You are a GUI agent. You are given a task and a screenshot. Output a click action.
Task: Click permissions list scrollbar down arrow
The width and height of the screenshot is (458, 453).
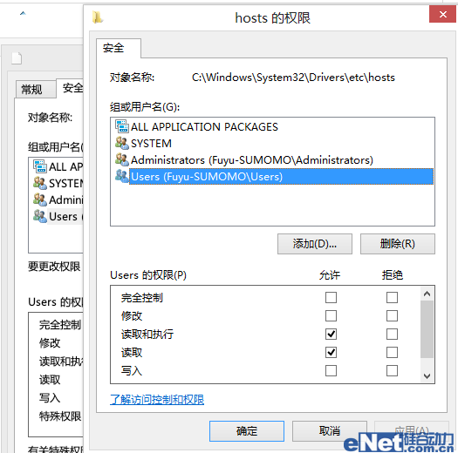click(427, 376)
